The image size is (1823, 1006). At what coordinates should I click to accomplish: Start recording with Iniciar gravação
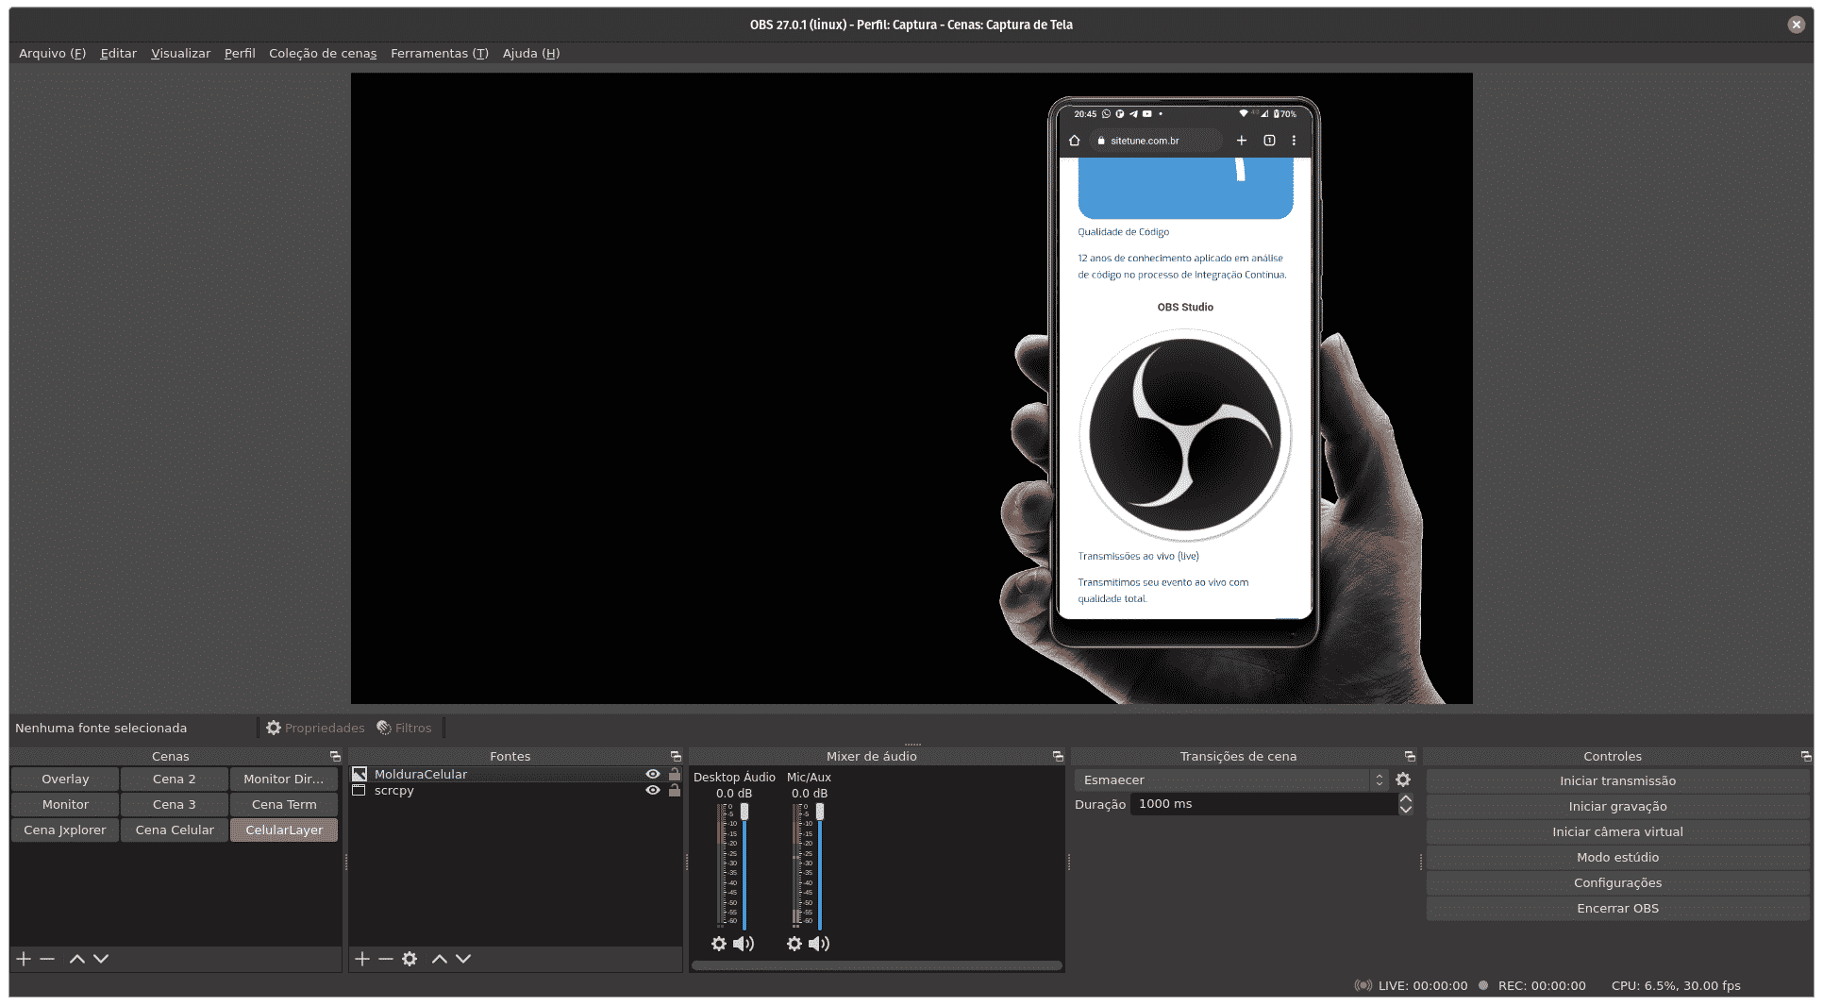click(1617, 806)
